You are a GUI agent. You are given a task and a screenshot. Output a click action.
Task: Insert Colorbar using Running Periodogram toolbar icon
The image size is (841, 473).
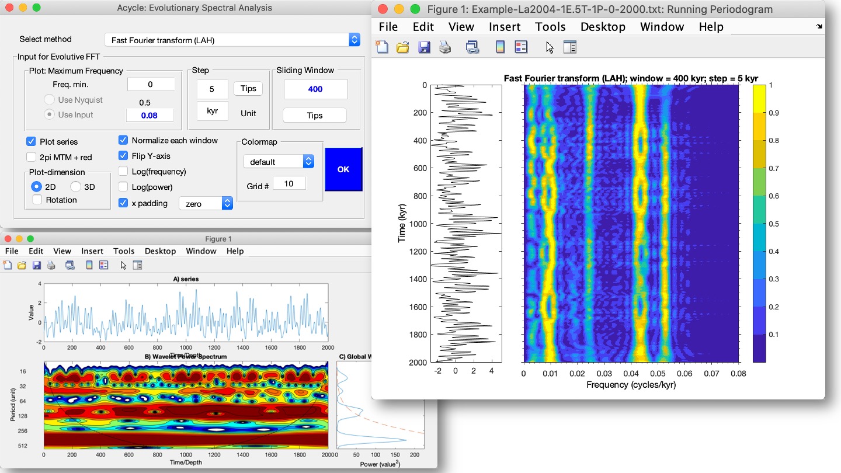pyautogui.click(x=500, y=47)
